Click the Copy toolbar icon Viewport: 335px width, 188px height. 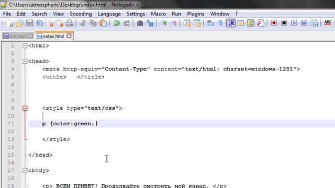tap(93, 23)
